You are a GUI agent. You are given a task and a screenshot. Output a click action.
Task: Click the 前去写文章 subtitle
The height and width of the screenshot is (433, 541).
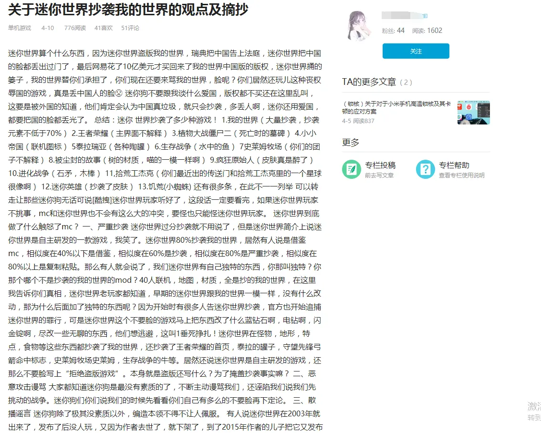[x=379, y=175]
